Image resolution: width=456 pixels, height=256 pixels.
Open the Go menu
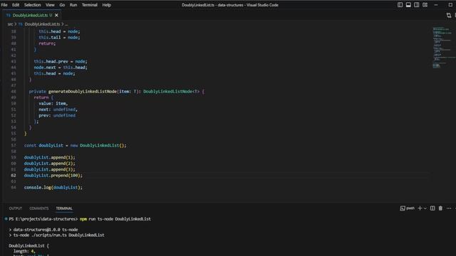coord(62,5)
